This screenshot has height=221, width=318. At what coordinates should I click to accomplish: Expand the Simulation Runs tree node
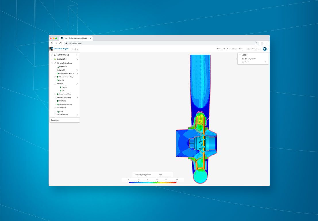coord(55,115)
